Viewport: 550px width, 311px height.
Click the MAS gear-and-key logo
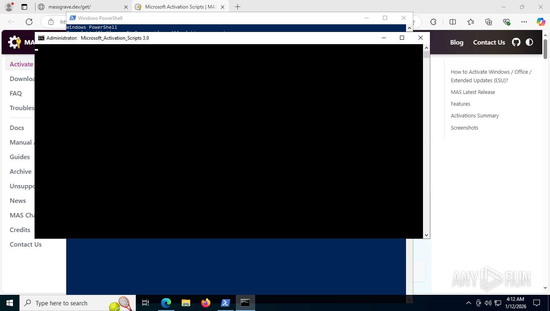[15, 42]
